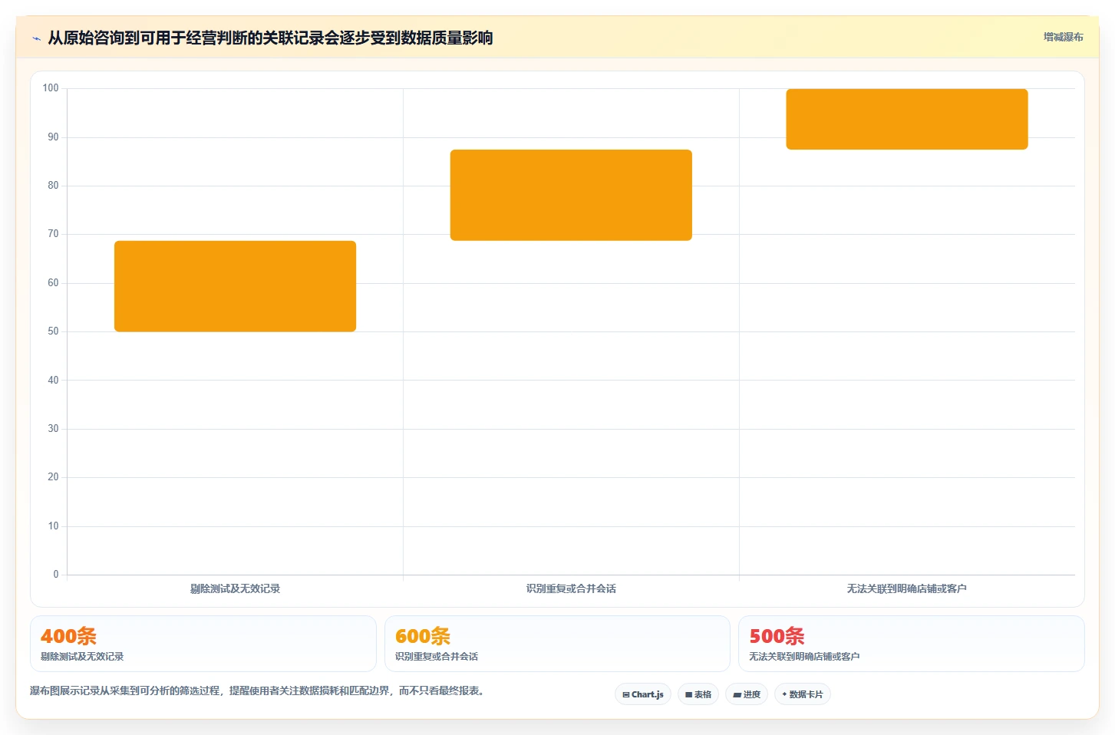Viewport: 1115px width, 735px height.
Task: Click the y-axis tick label 40
Action: (53, 381)
